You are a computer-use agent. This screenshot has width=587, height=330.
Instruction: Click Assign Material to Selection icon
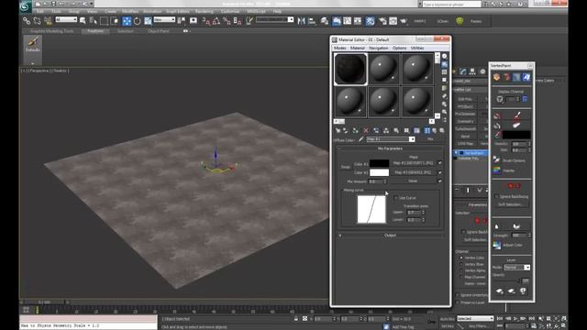click(x=355, y=130)
